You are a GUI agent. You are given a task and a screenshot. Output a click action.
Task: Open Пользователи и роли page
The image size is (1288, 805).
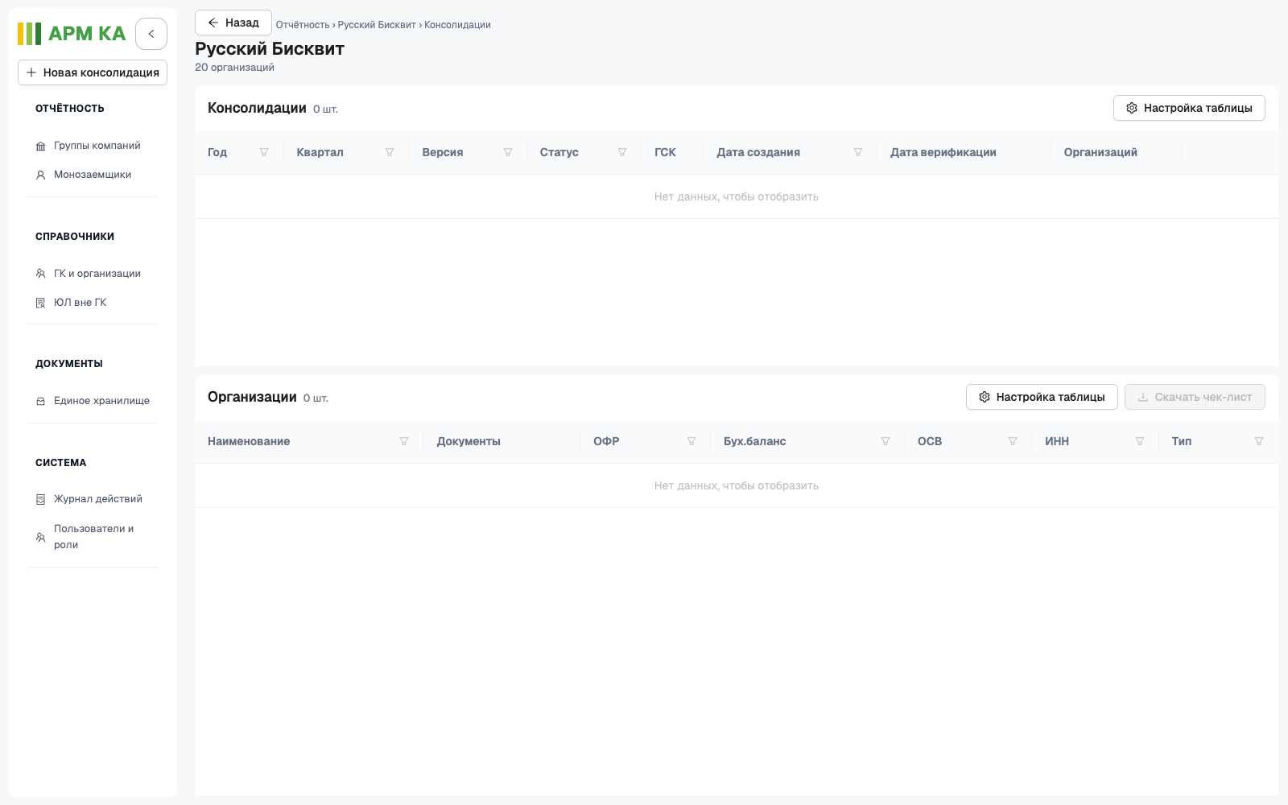[93, 537]
